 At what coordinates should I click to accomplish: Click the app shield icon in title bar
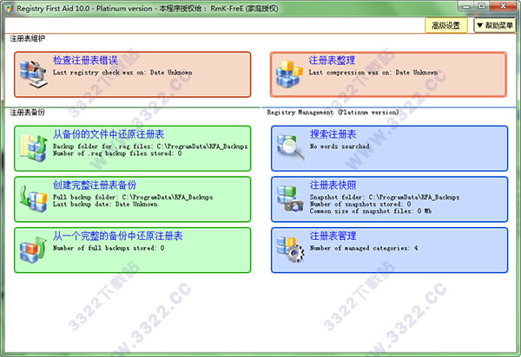(x=10, y=9)
